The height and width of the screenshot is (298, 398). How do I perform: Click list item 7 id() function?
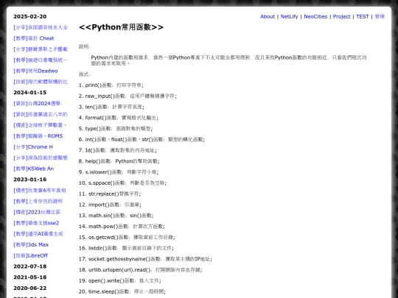[x=118, y=151]
